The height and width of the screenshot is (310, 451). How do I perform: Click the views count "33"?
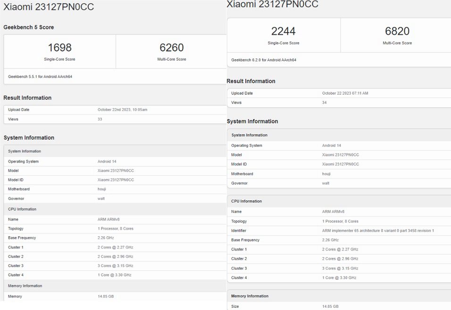[100, 119]
